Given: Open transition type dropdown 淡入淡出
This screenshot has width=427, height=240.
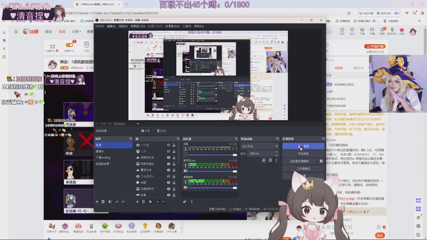Looking at the screenshot, I should click(259, 146).
